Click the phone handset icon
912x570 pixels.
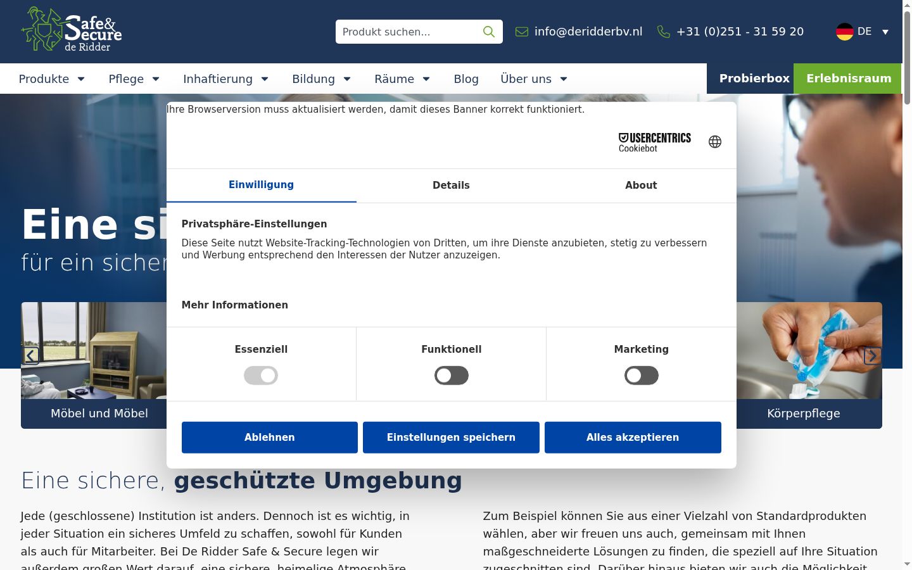664,32
